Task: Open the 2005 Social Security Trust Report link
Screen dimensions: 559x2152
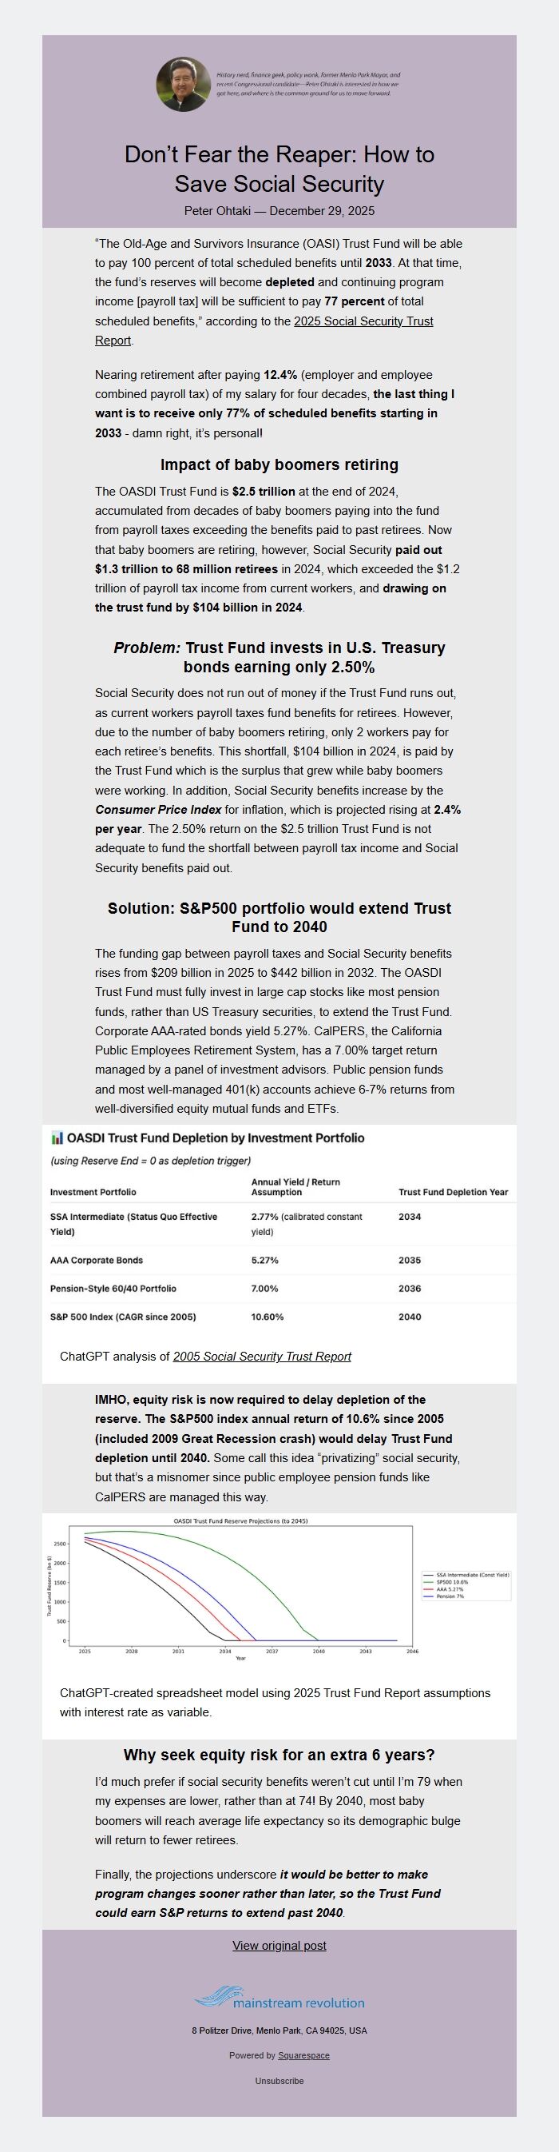Action: [x=261, y=1357]
